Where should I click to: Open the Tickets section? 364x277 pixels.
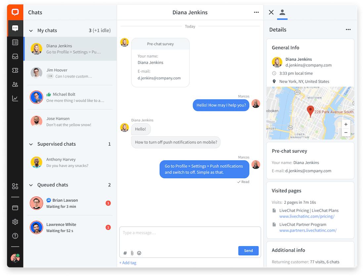pos(15,70)
